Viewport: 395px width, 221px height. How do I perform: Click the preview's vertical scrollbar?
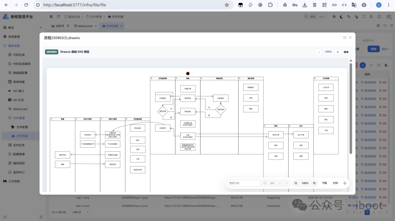tap(351, 108)
